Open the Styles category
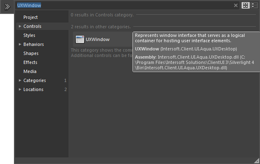 tap(29, 35)
